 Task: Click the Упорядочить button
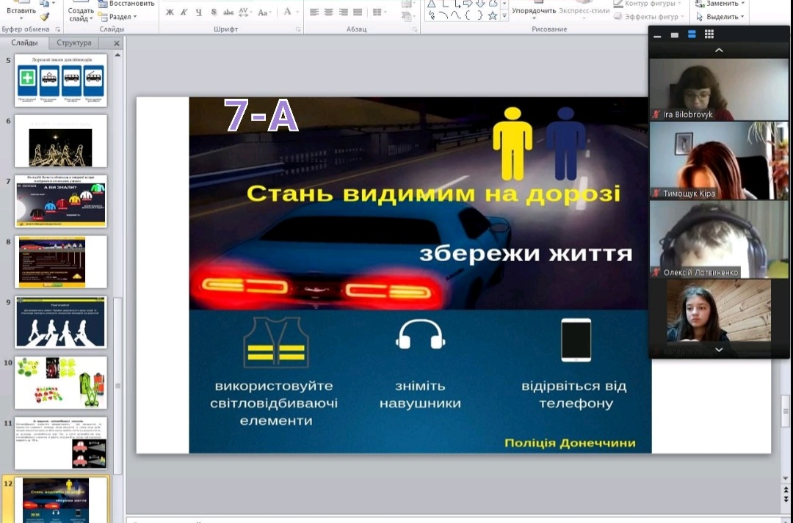coord(534,11)
